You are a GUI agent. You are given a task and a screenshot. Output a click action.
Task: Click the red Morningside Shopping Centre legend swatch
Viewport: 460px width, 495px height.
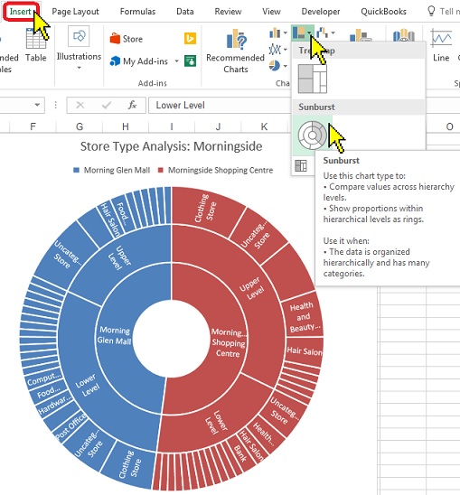tap(161, 170)
